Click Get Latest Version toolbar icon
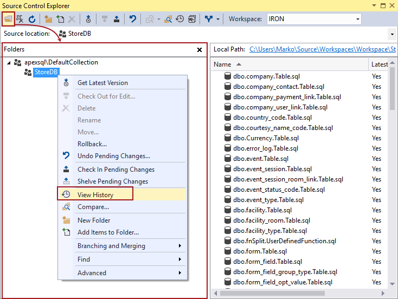This screenshot has height=299, width=398. pyautogui.click(x=88, y=19)
